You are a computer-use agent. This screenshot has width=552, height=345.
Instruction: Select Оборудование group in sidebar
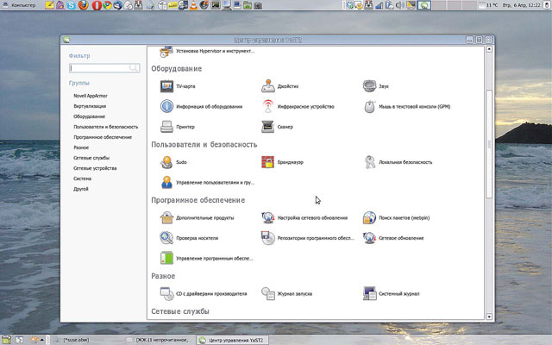(x=89, y=116)
